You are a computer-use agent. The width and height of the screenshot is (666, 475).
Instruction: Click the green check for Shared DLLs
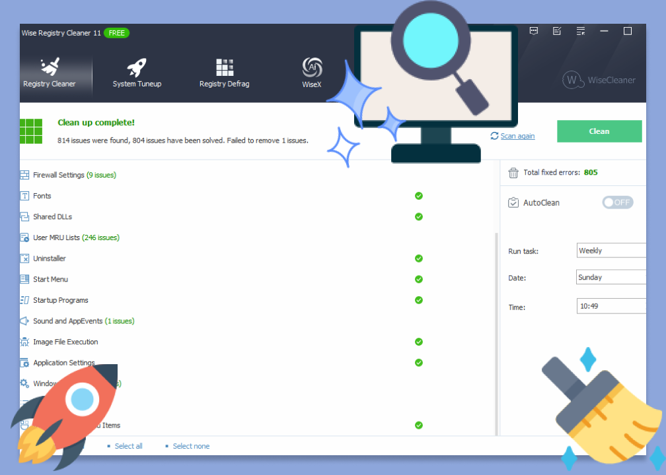point(419,216)
